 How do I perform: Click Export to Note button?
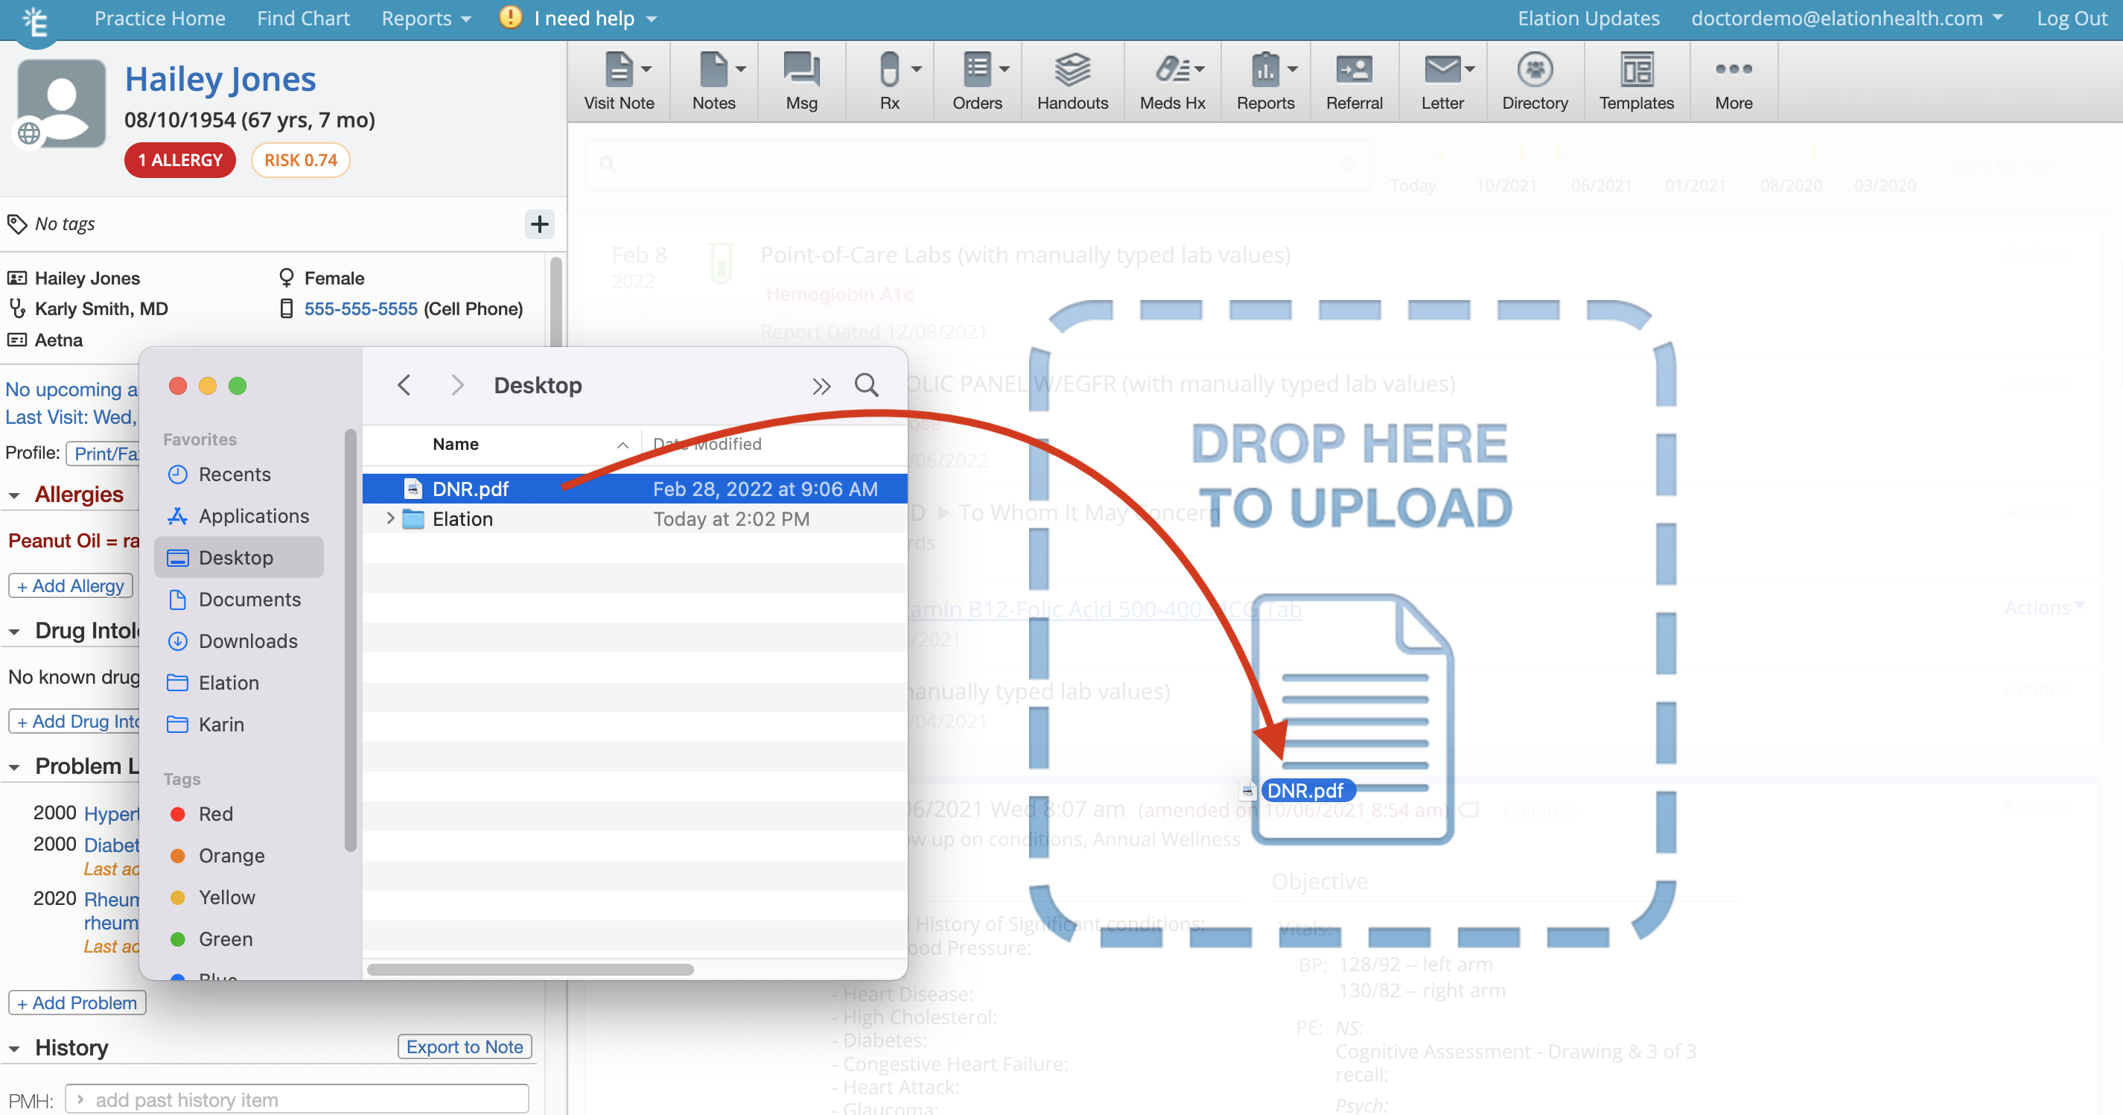click(x=464, y=1046)
